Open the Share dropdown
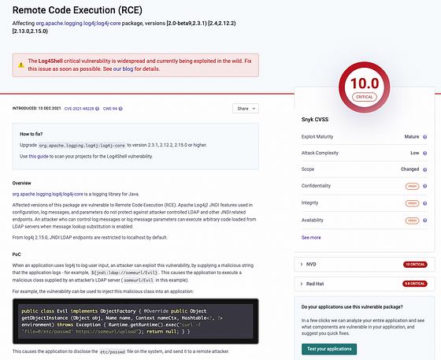 [246, 109]
